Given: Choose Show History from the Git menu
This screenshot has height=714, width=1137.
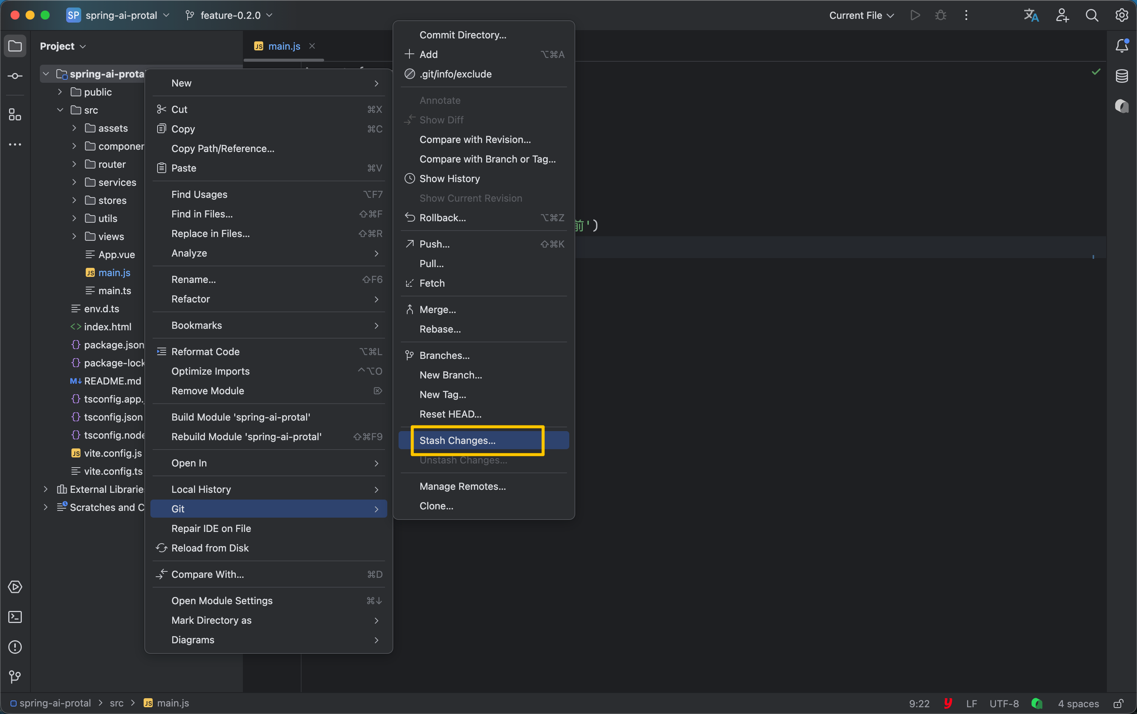Looking at the screenshot, I should (449, 178).
